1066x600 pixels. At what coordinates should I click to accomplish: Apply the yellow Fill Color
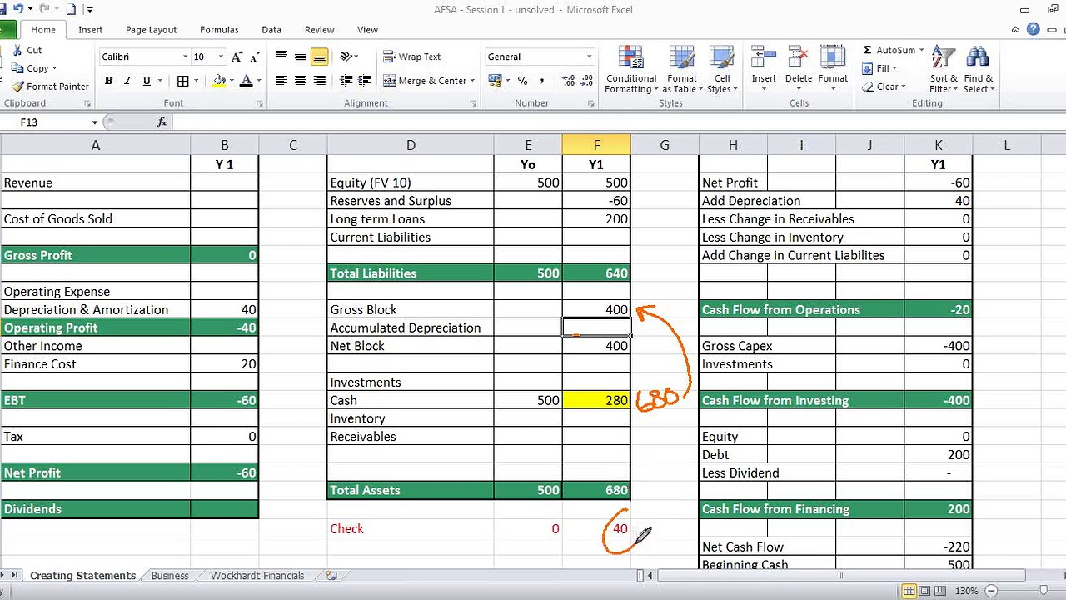[219, 81]
